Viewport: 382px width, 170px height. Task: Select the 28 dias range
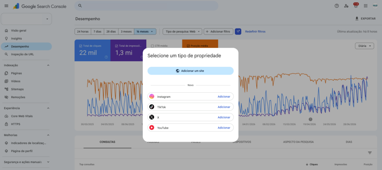pos(111,31)
